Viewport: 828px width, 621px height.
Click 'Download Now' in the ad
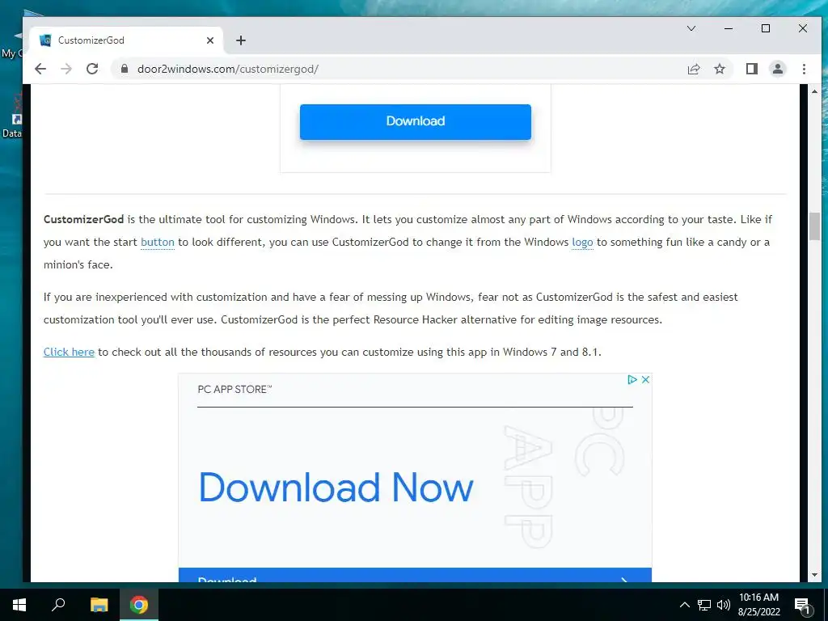(336, 487)
